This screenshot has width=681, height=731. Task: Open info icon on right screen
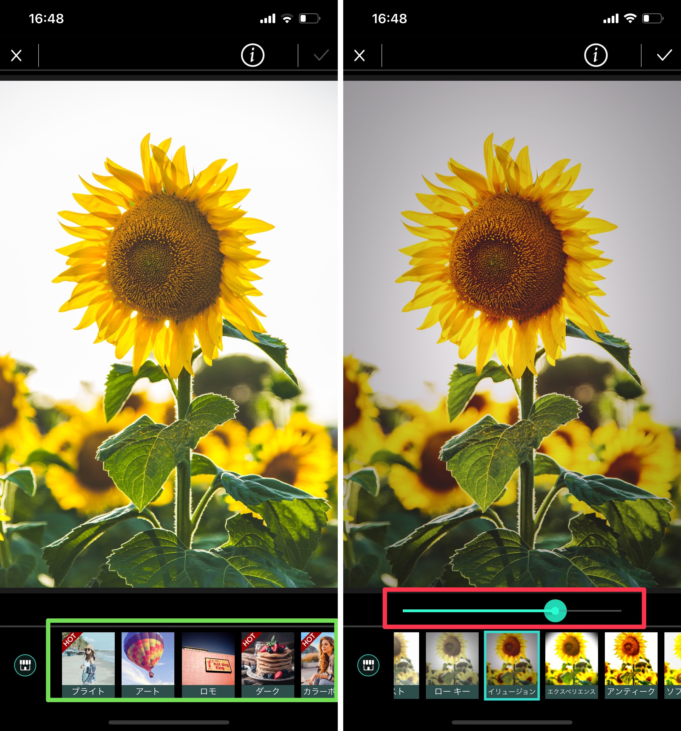pyautogui.click(x=595, y=55)
